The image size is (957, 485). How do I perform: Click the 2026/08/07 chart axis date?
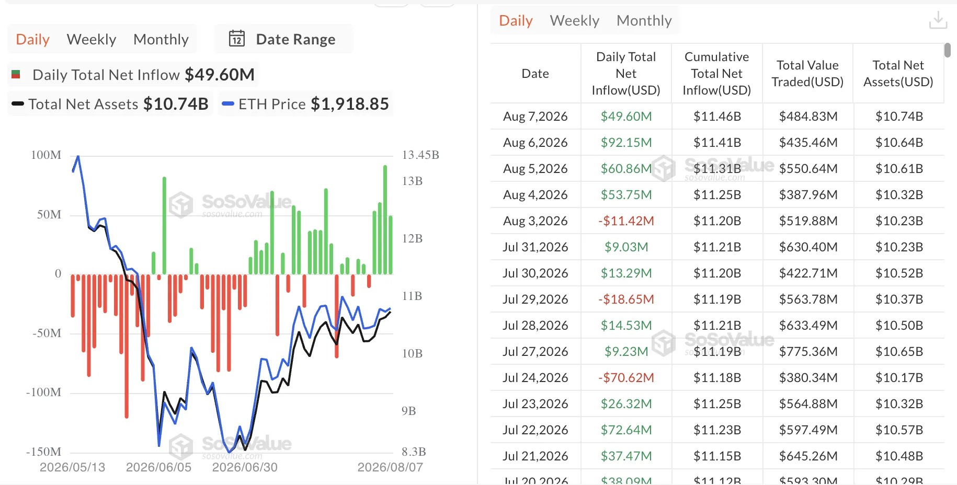(x=390, y=467)
